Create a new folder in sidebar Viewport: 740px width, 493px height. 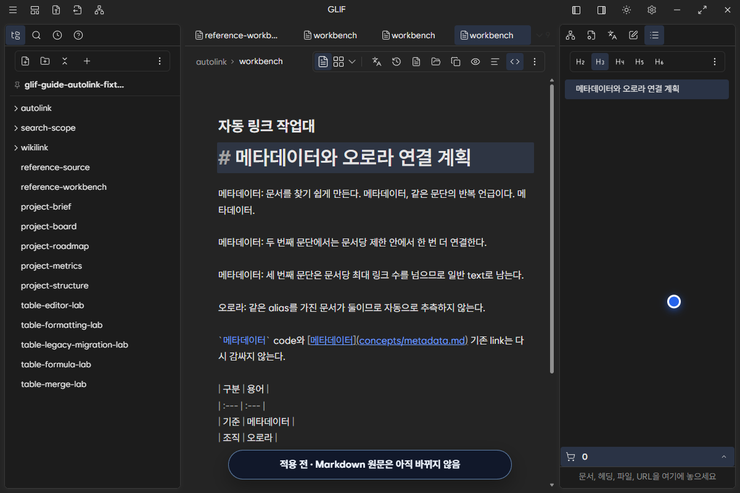(x=45, y=61)
